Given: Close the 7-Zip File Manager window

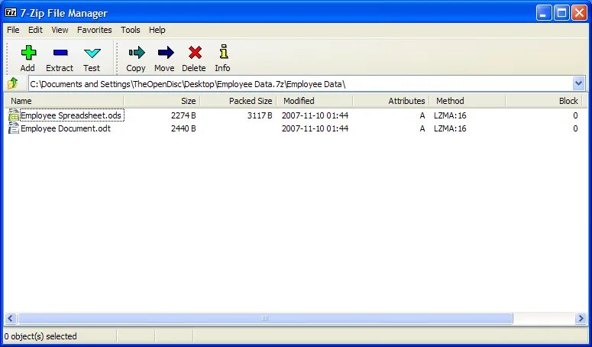Looking at the screenshot, I should tap(579, 13).
